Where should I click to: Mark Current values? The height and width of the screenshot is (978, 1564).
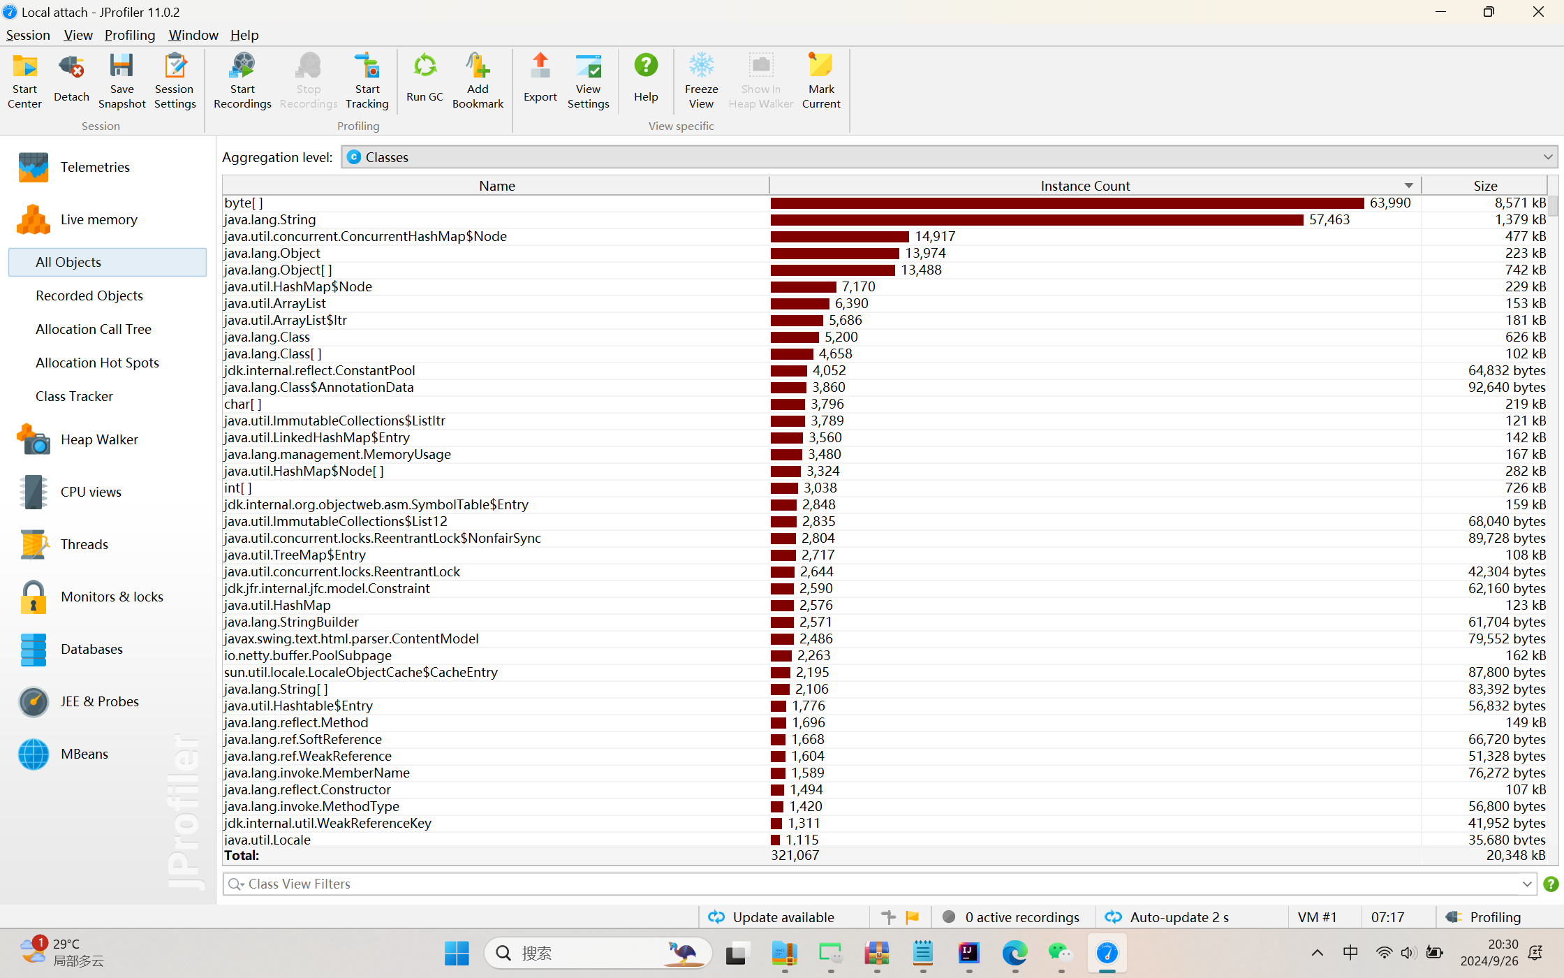pos(821,81)
